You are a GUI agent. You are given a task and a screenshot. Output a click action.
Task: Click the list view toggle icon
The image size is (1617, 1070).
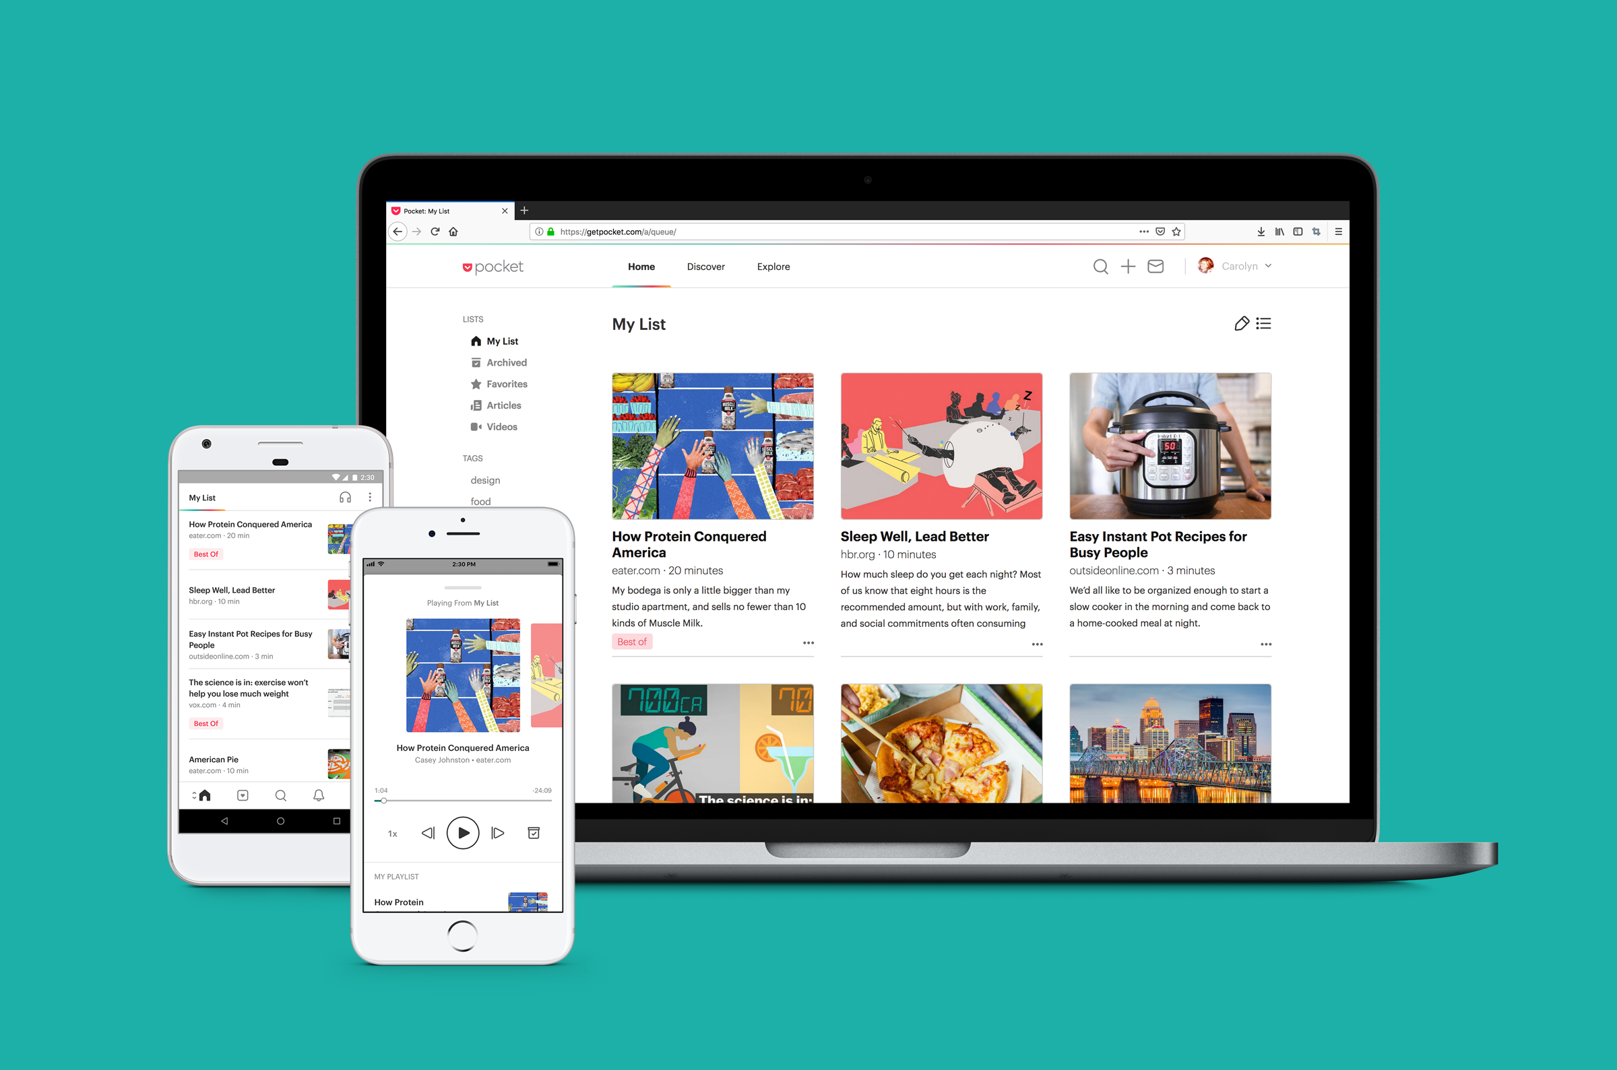[1263, 324]
